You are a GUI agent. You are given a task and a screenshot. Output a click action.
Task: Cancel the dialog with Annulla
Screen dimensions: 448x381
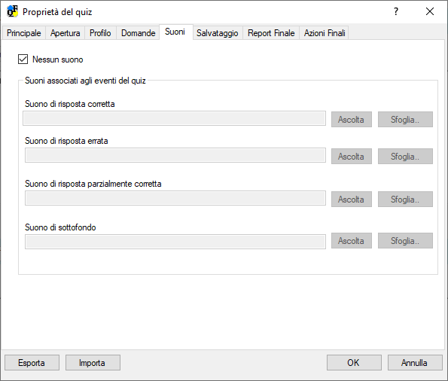point(415,363)
